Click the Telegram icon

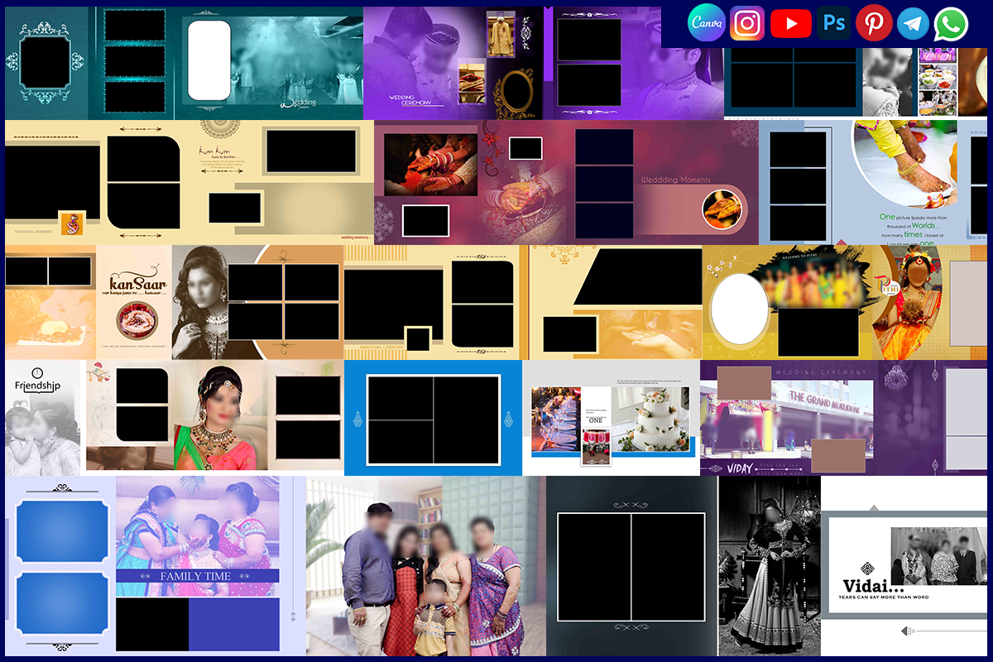pos(913,24)
